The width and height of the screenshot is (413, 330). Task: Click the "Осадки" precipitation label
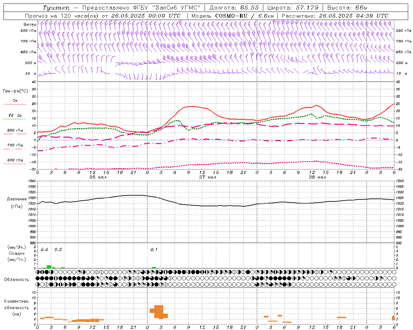coord(17,253)
